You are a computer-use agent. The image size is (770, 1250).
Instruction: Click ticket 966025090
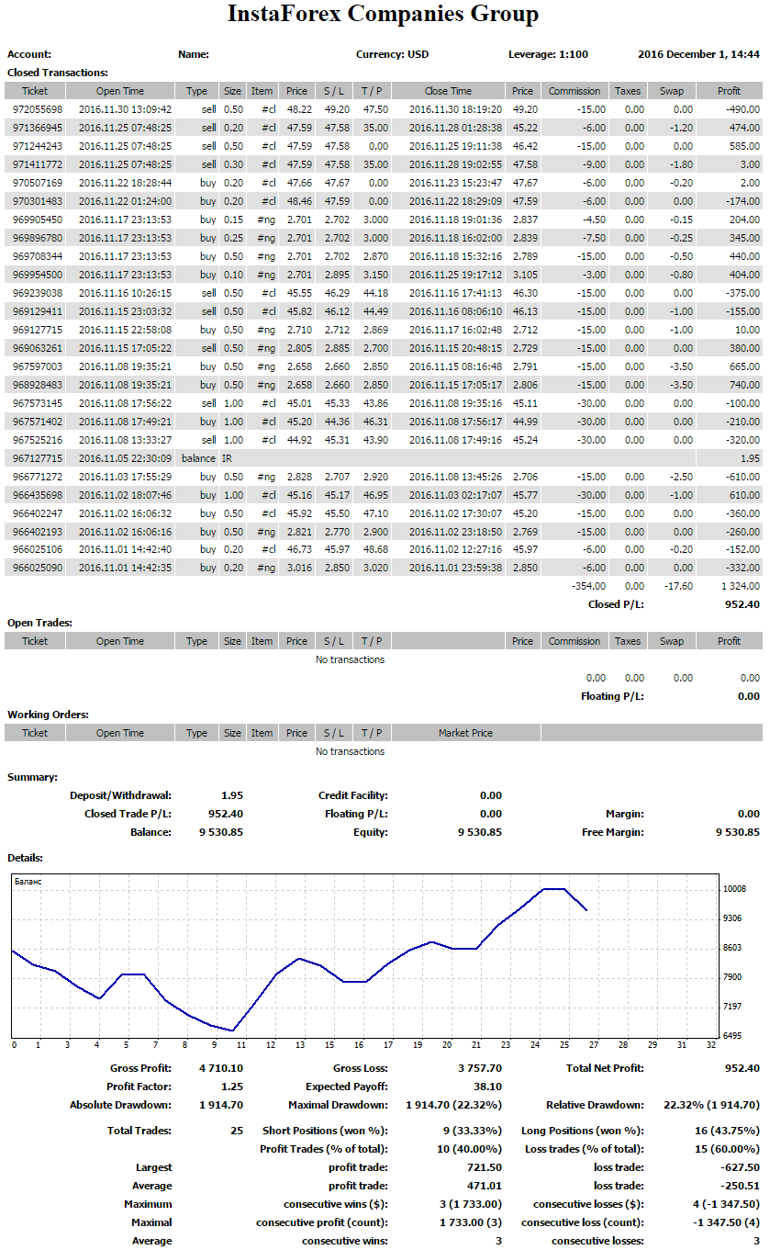tap(38, 568)
